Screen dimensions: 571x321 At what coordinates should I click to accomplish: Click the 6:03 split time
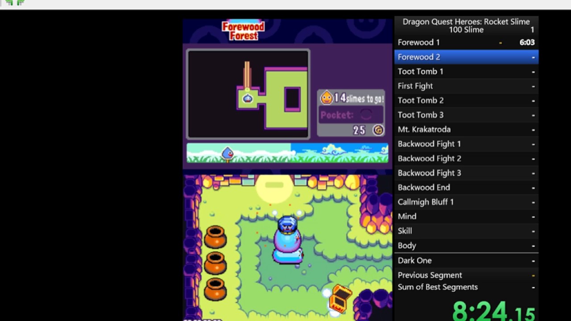527,42
